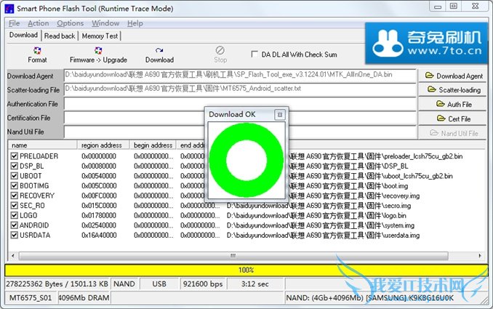Click the Firmware Upgrade toolbar icon
This screenshot has width=493, height=309.
tap(98, 50)
